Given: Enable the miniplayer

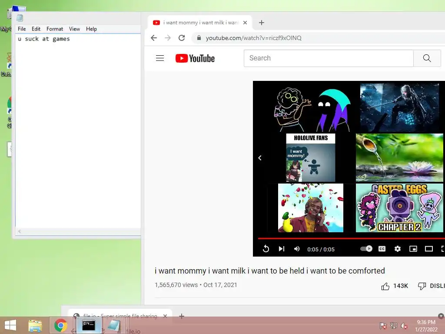Looking at the screenshot, I should click(x=413, y=249).
